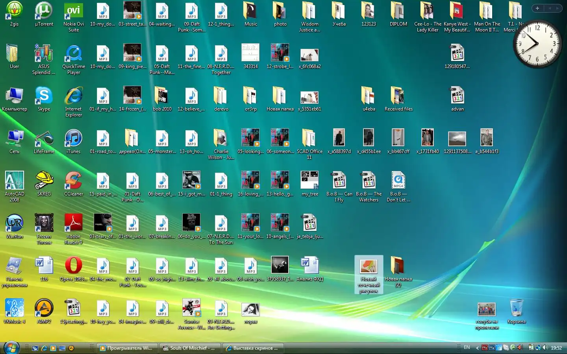Image resolution: width=567 pixels, height=354 pixels.
Task: Expand hidden system tray icons arrow
Action: point(477,348)
